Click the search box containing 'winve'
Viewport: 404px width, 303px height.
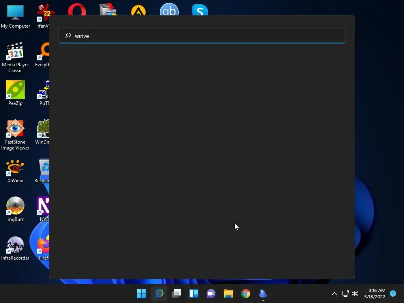(202, 36)
